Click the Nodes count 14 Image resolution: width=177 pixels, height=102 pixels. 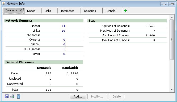[x=63, y=26]
